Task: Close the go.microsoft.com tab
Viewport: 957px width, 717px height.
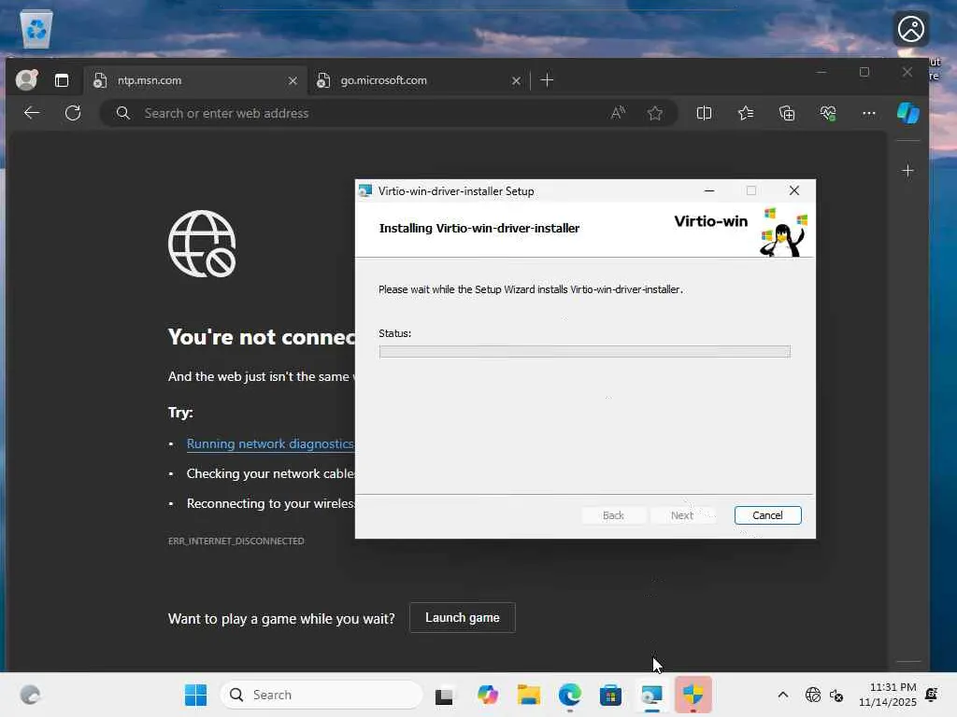Action: click(516, 80)
